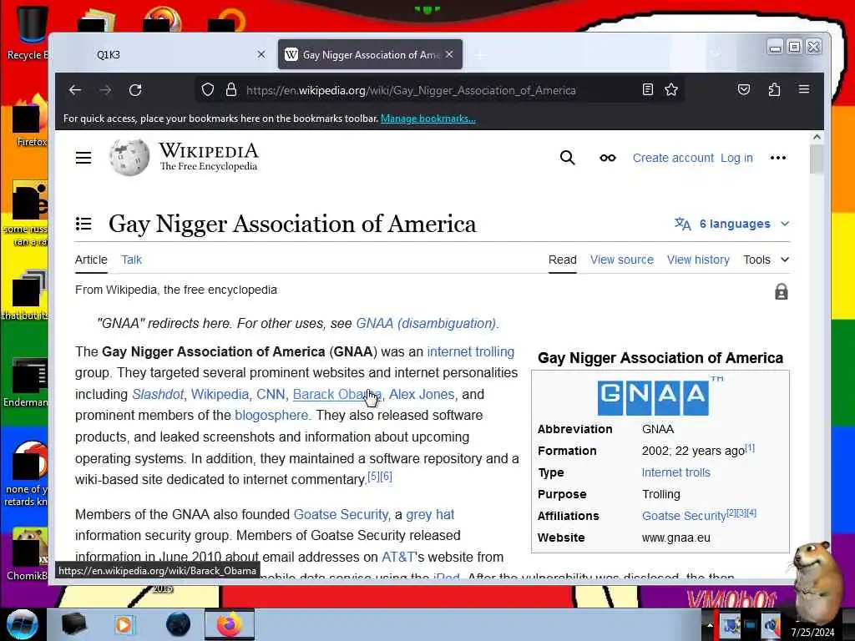Click the Log in link
Viewport: 855px width, 641px height.
pyautogui.click(x=736, y=158)
